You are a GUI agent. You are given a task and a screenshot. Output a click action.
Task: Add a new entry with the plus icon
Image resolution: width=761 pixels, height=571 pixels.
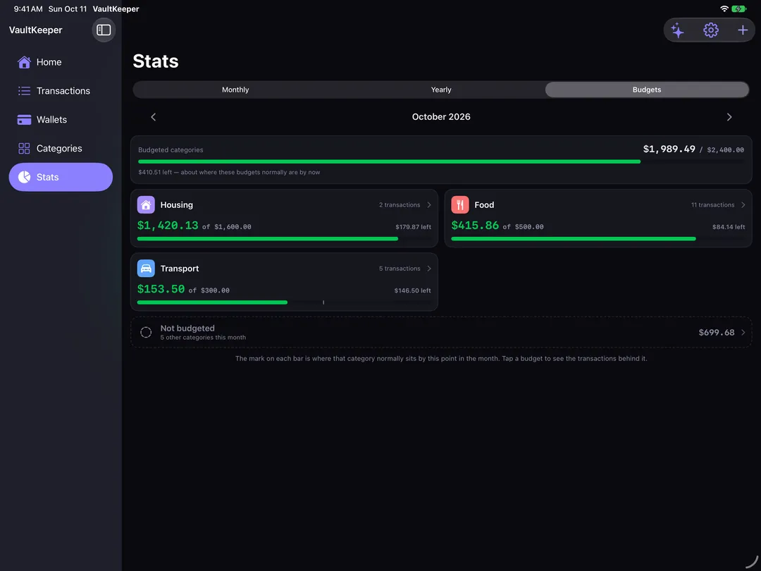[x=743, y=30]
